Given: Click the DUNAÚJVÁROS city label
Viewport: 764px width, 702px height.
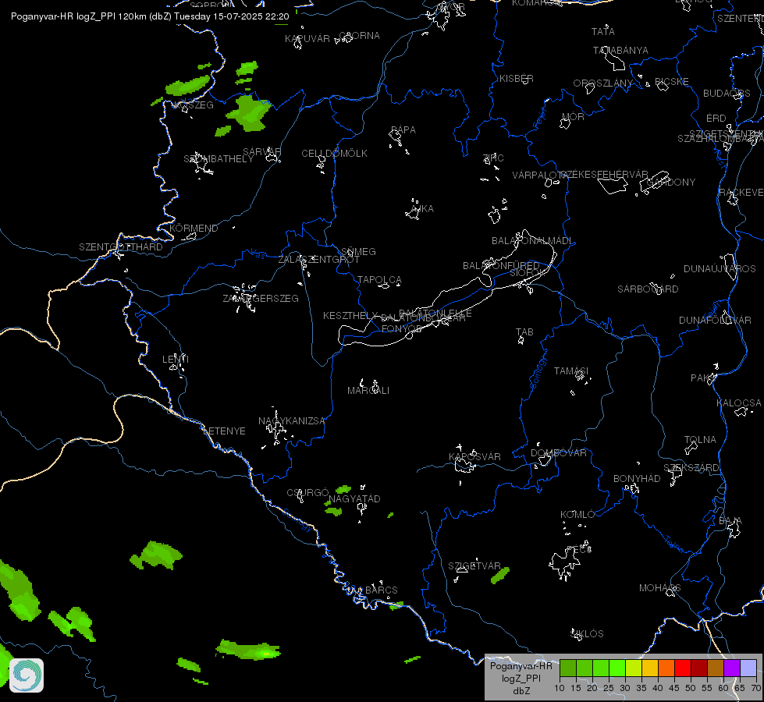Looking at the screenshot, I should coord(720,269).
